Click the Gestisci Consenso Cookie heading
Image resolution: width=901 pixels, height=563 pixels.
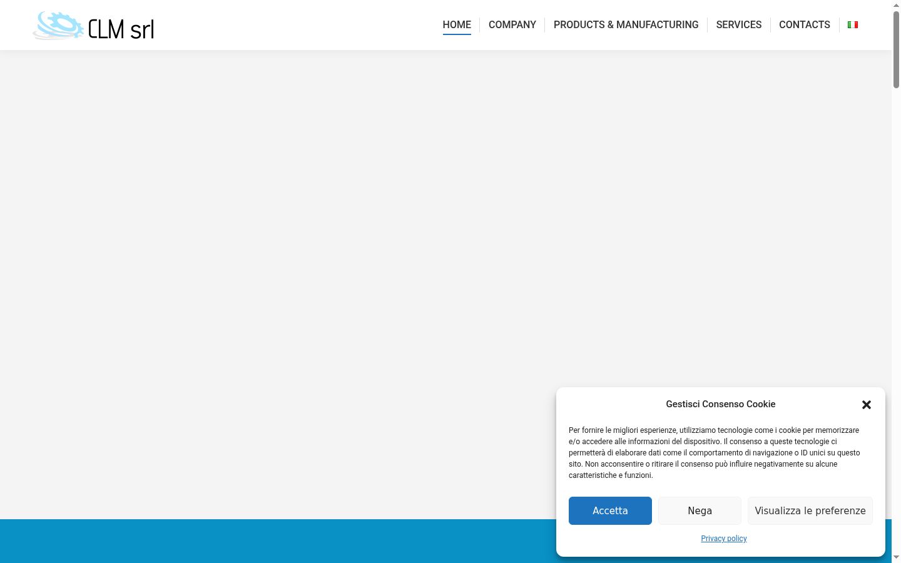[x=721, y=404]
